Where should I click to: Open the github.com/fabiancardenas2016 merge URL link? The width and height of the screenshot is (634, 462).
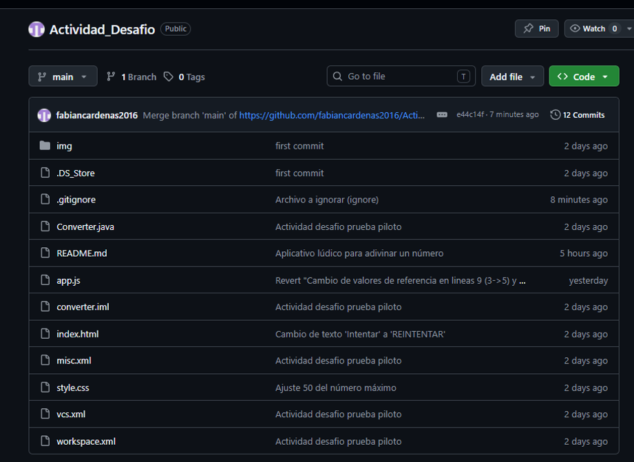(332, 115)
